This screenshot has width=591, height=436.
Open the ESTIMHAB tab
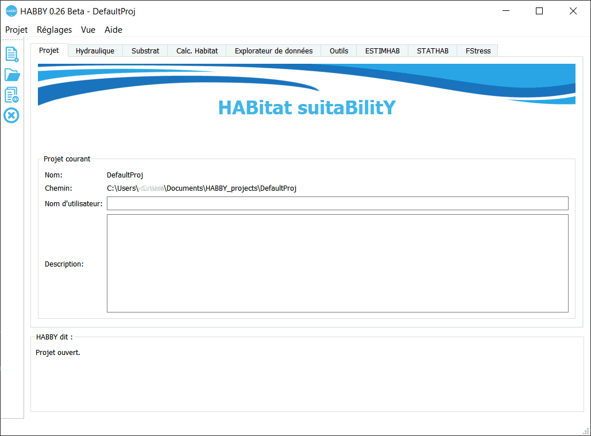[x=383, y=51]
